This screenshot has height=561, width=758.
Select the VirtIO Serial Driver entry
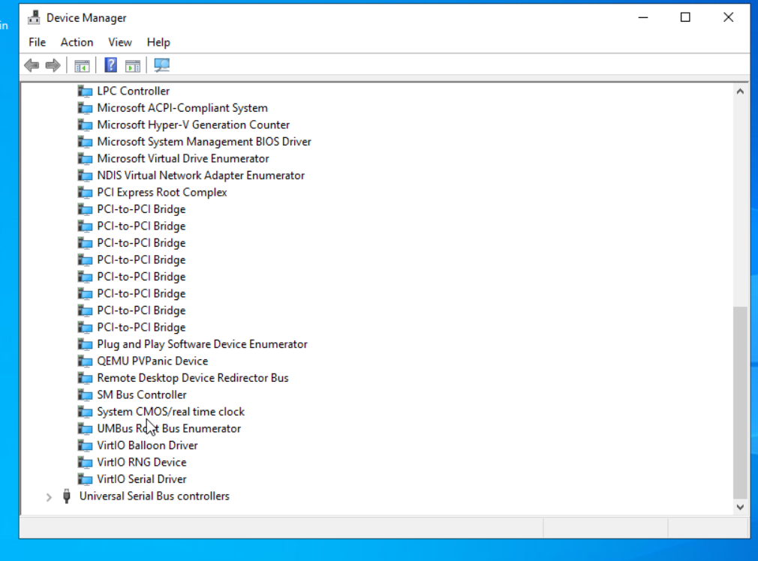tap(142, 479)
